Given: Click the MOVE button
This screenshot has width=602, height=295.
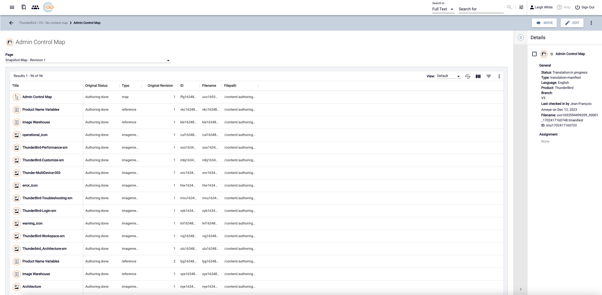Looking at the screenshot, I should point(544,23).
